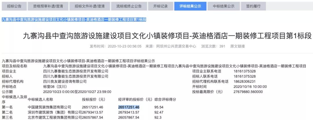
Task: Click first-place score 95.54
Action: [x=159, y=107]
